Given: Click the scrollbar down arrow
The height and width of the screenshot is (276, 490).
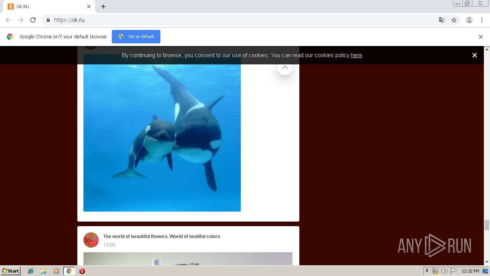Looking at the screenshot, I should [487, 262].
